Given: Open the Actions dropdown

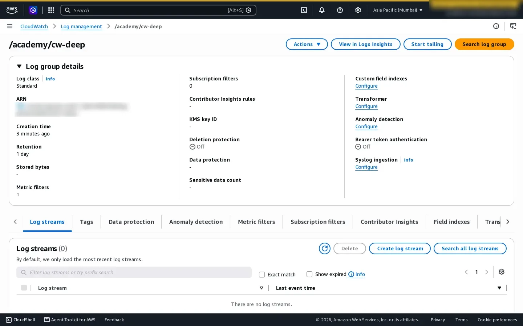Looking at the screenshot, I should point(307,44).
